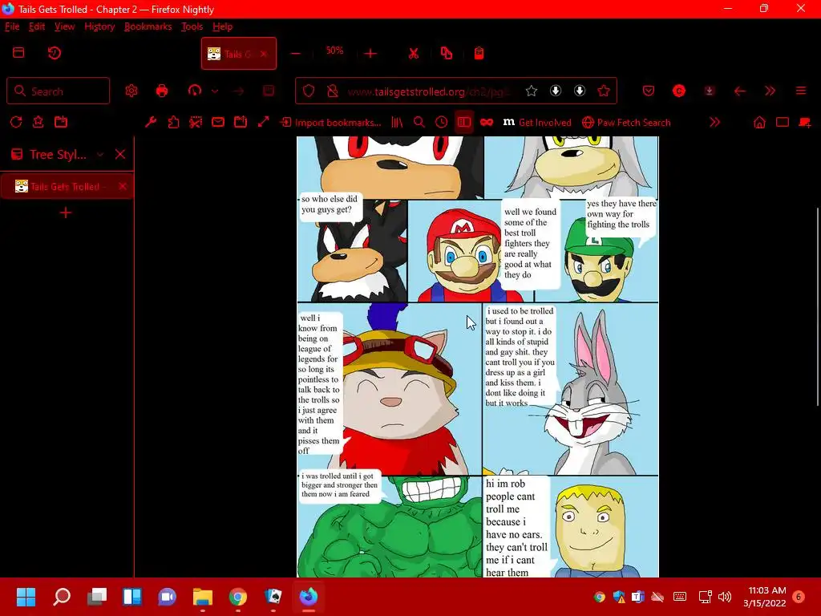Click the red circular C extension icon

click(x=679, y=91)
